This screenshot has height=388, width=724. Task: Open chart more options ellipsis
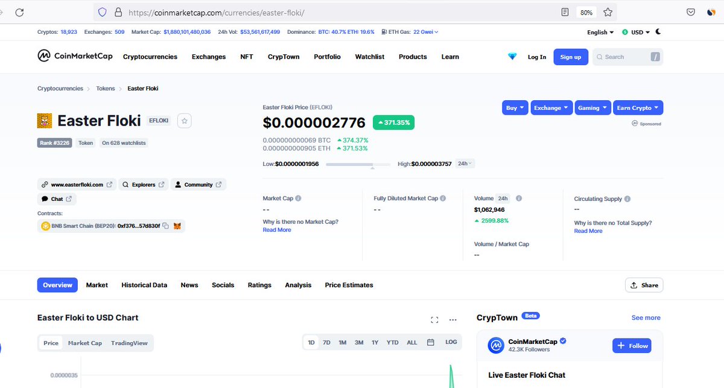click(453, 320)
